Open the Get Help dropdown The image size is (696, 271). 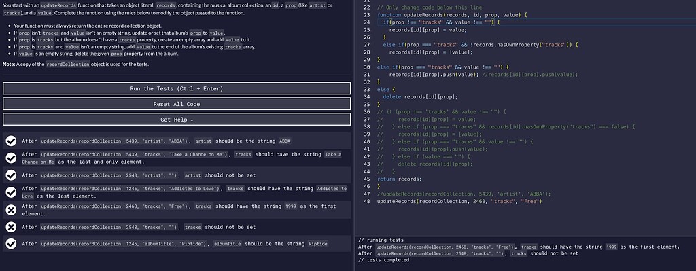point(177,120)
